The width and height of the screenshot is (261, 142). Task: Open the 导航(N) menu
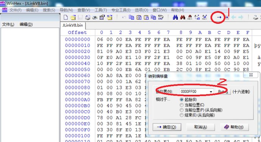point(66,10)
